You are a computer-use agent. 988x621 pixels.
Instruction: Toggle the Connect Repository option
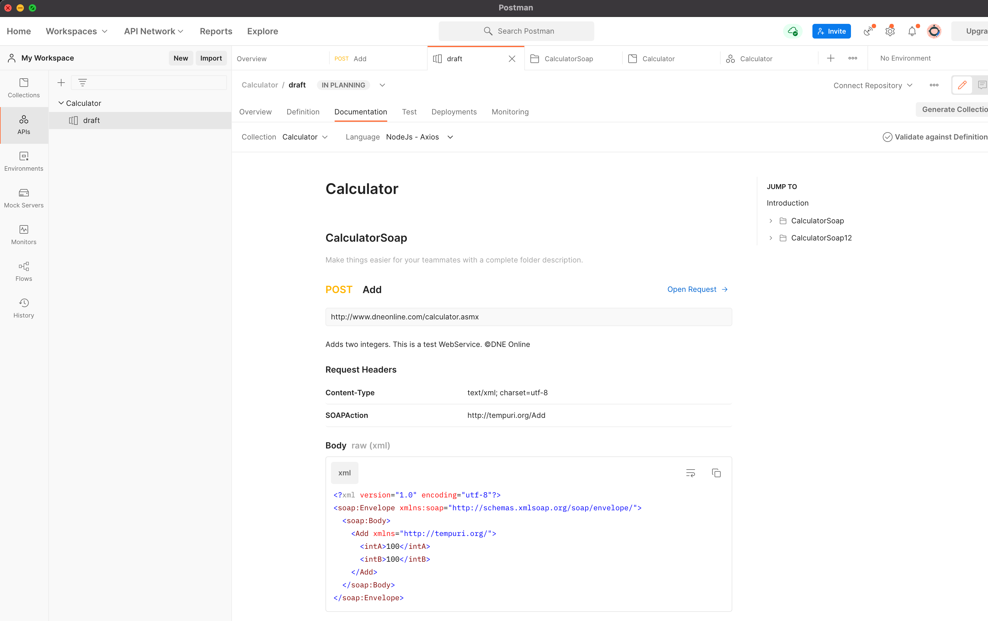873,84
